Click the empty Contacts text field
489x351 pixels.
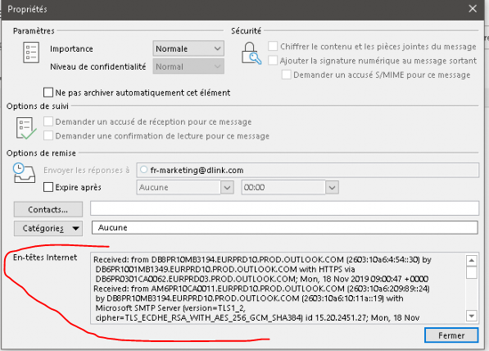point(284,208)
